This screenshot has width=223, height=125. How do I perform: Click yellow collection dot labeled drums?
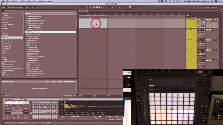coord(3,20)
